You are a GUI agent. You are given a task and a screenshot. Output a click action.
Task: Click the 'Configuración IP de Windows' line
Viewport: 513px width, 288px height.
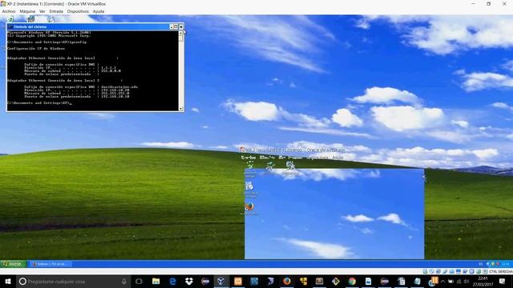36,48
